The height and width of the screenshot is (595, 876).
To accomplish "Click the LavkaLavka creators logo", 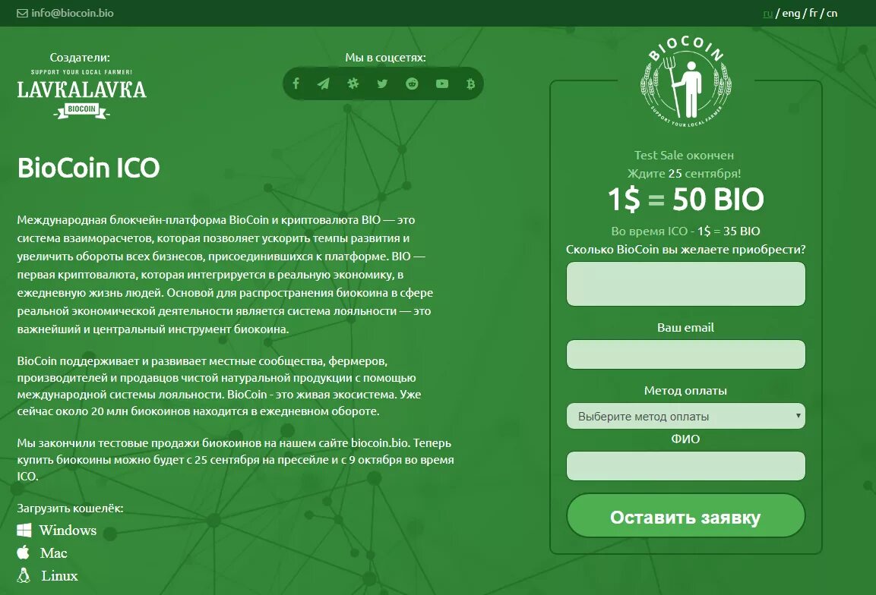I will pos(81,93).
